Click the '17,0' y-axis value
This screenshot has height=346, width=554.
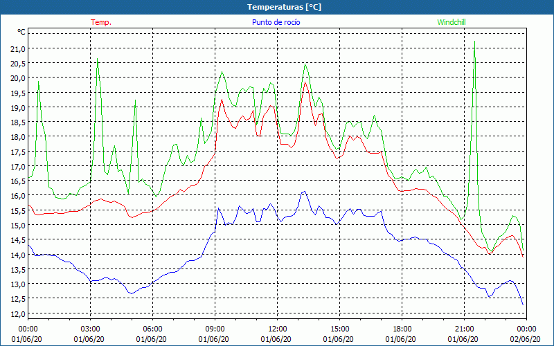coord(18,166)
